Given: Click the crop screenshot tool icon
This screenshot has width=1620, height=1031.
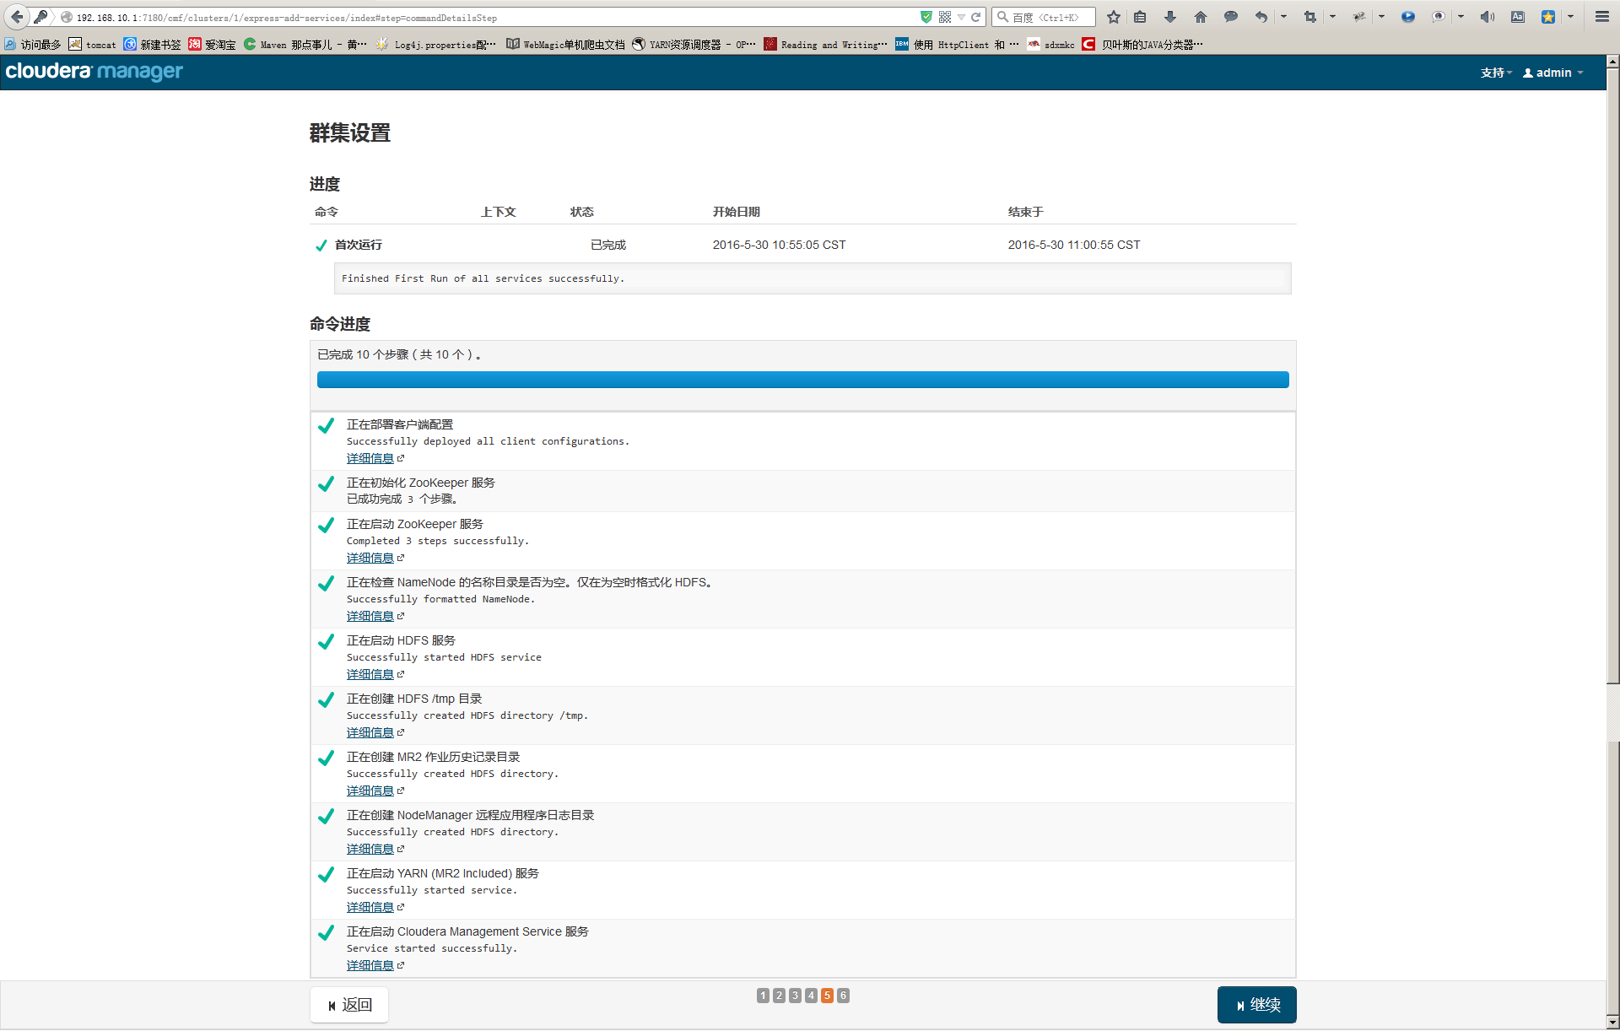Looking at the screenshot, I should tap(1310, 17).
